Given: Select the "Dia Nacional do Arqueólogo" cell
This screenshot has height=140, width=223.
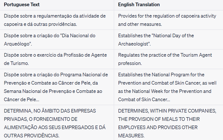Looking at the screenshot, I should tap(50, 40).
